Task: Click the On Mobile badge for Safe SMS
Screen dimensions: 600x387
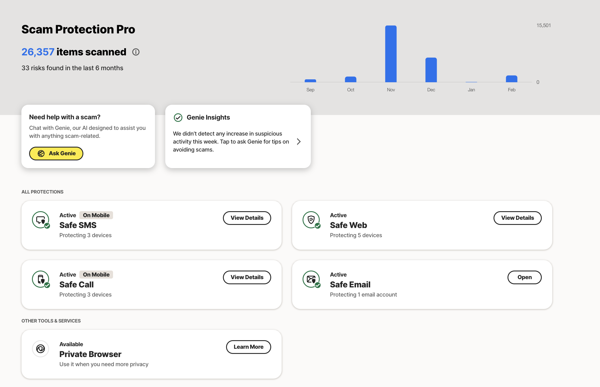Action: tap(96, 215)
